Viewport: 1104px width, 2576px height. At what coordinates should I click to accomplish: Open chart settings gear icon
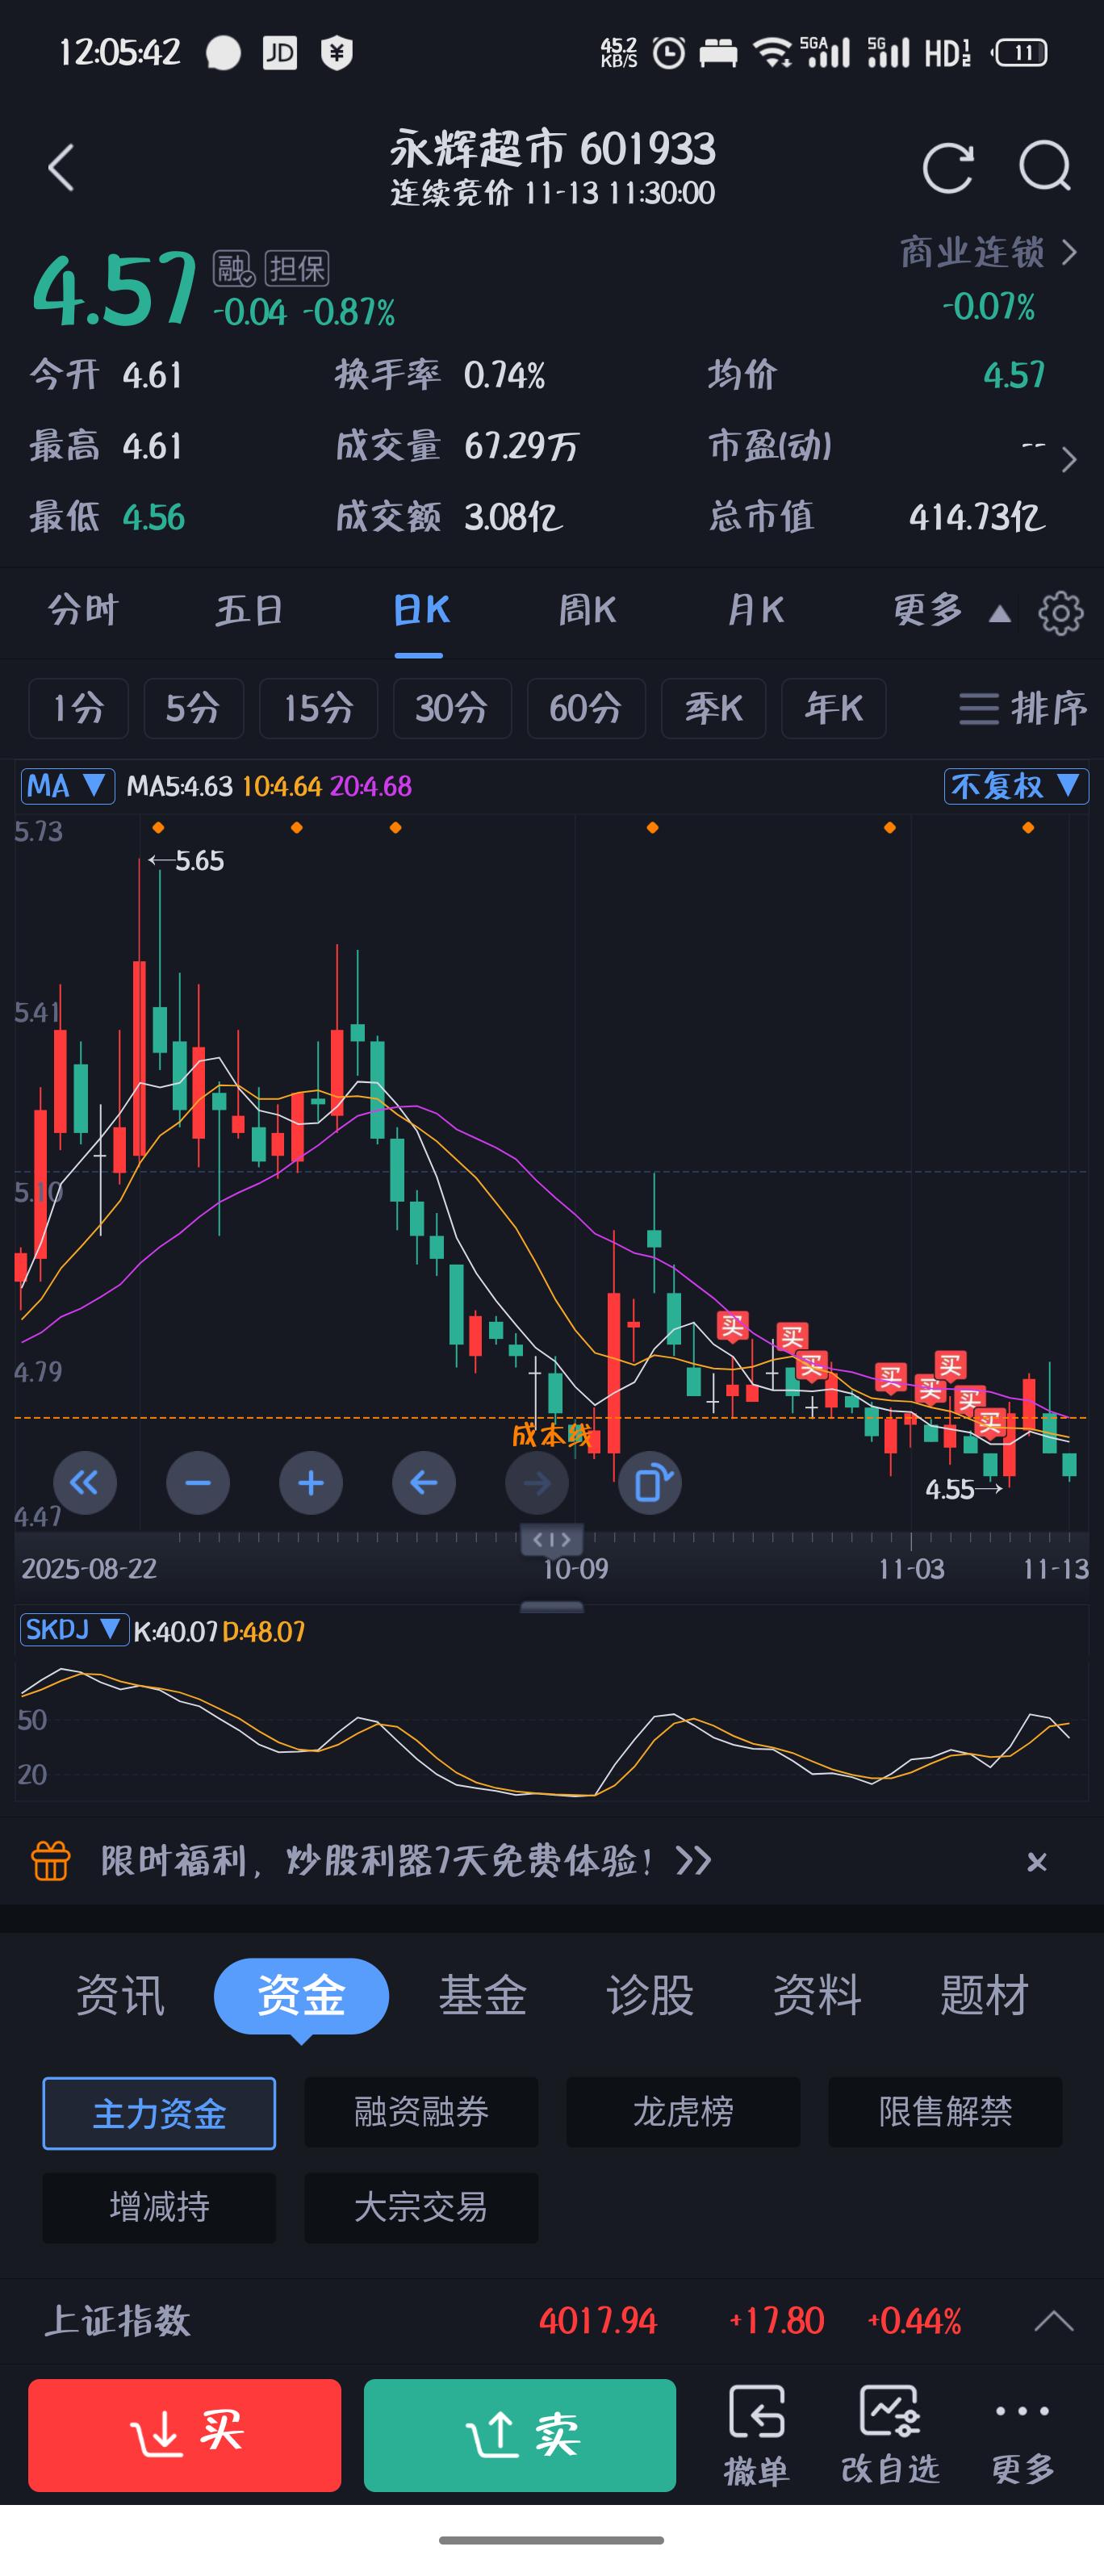pyautogui.click(x=1060, y=612)
